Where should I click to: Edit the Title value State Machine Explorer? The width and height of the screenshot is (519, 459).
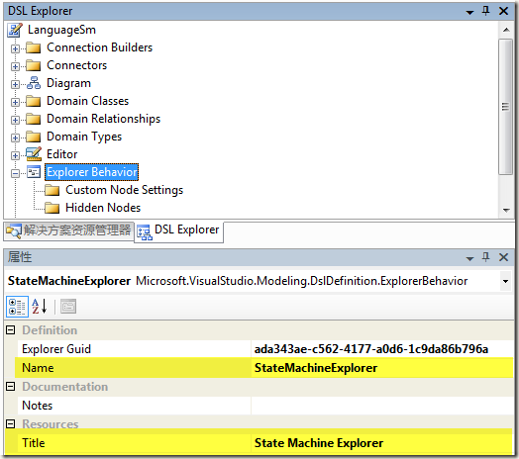click(382, 443)
